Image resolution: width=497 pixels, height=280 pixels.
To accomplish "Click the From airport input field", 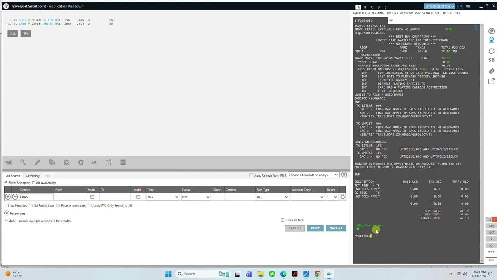I will (70, 197).
